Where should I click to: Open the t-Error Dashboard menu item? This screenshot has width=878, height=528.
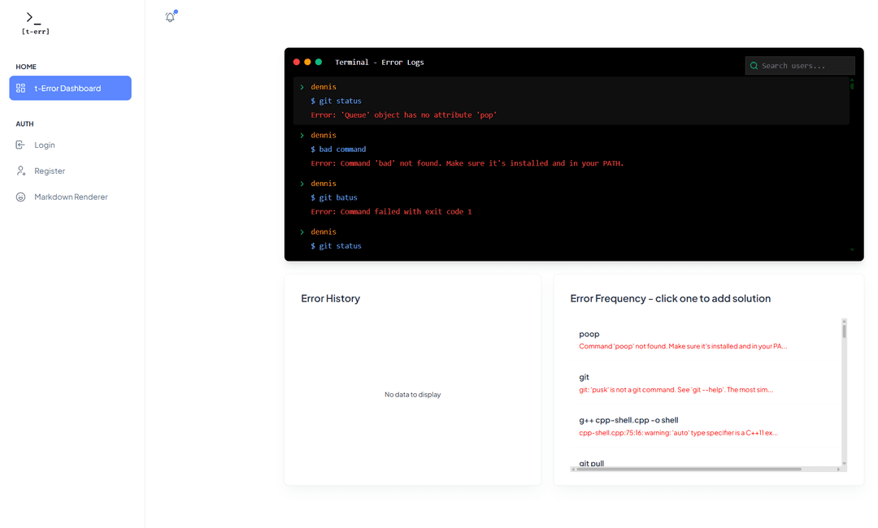click(70, 88)
